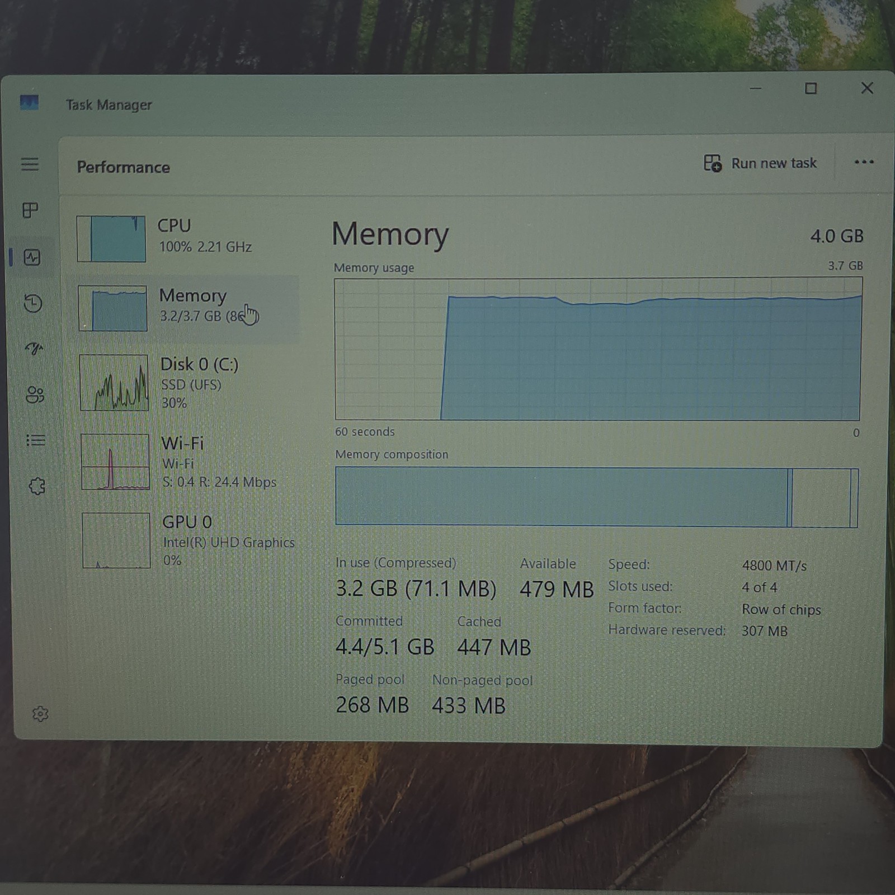Click the Memory composition bar

coord(596,497)
